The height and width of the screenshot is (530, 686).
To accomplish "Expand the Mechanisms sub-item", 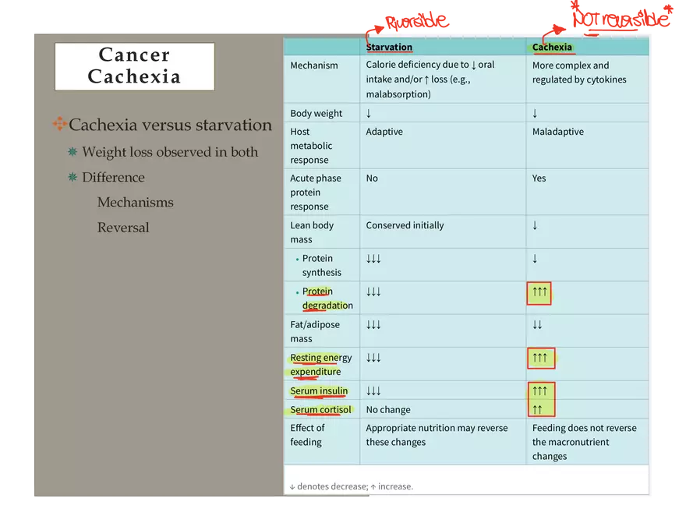I will point(135,202).
